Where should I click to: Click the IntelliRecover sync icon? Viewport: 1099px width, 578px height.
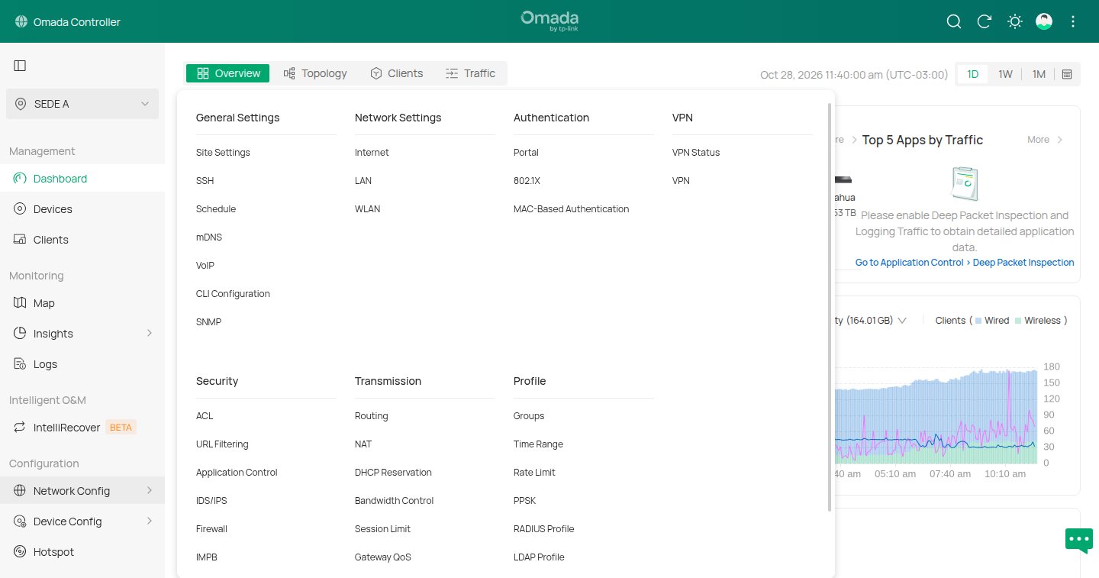(x=20, y=428)
